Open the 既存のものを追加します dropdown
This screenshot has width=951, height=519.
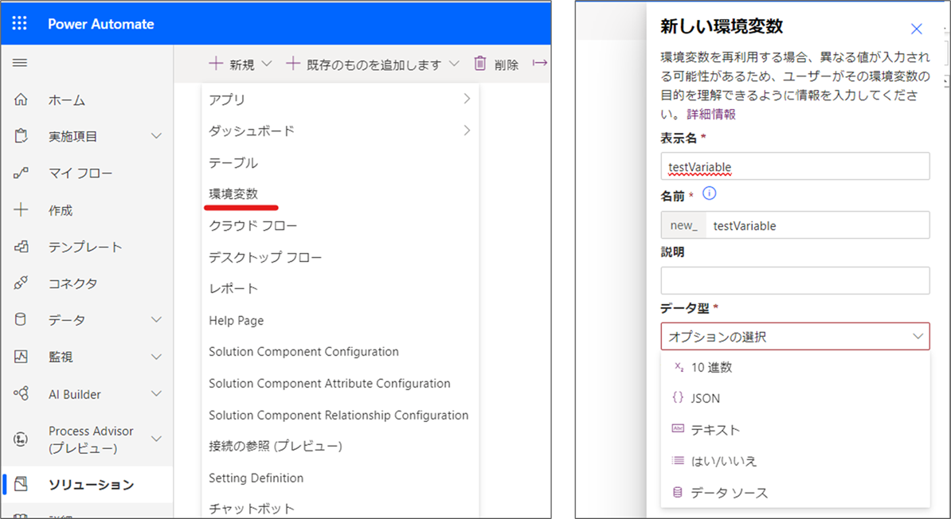pos(373,64)
